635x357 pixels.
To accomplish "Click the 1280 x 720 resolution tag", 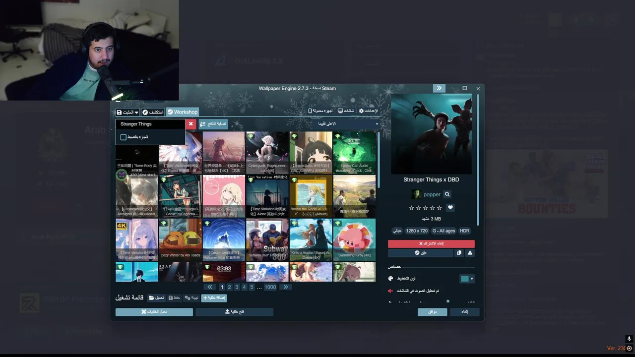I will 417,231.
